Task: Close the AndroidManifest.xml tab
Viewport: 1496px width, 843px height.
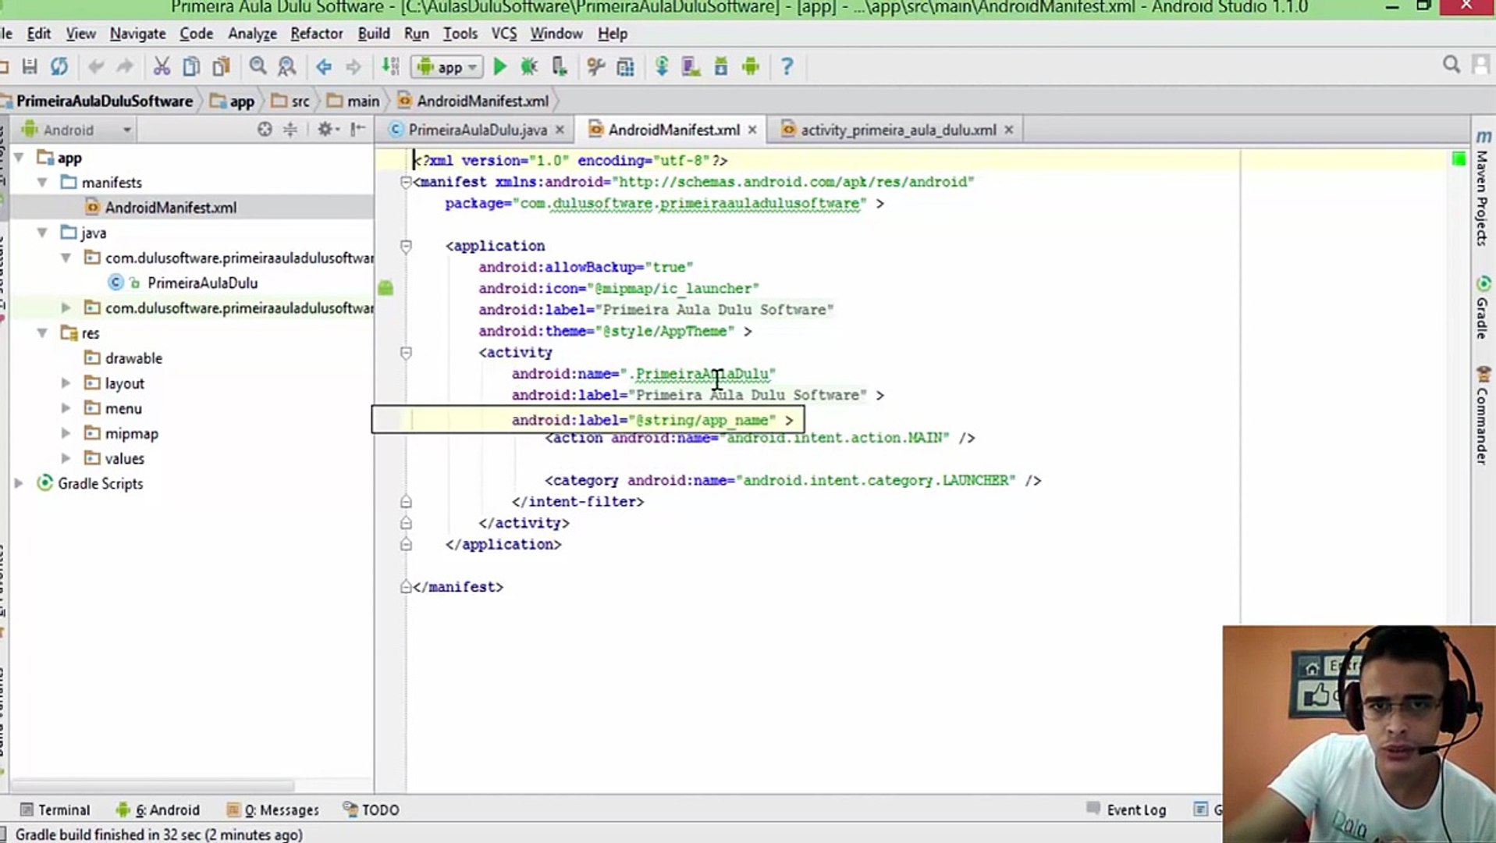Action: 752,130
